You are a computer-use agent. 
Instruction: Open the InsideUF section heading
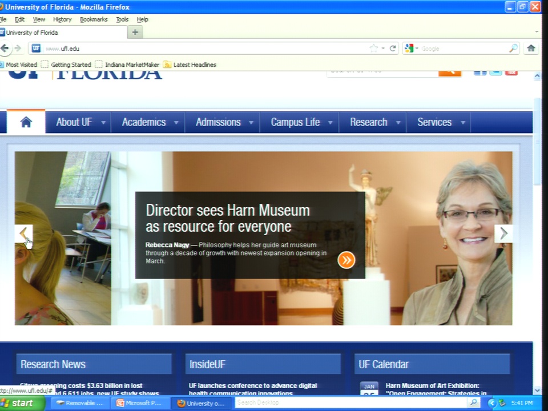pos(208,364)
